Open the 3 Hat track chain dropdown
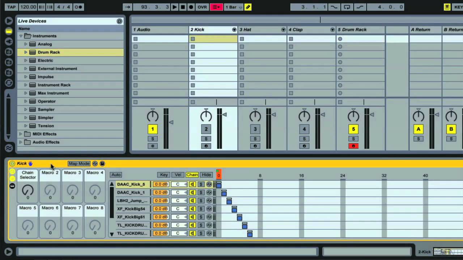 [283, 30]
